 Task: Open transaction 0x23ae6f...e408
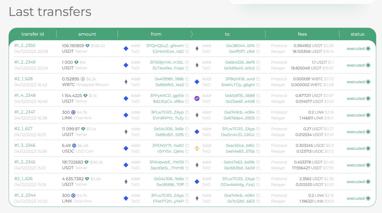point(240,101)
